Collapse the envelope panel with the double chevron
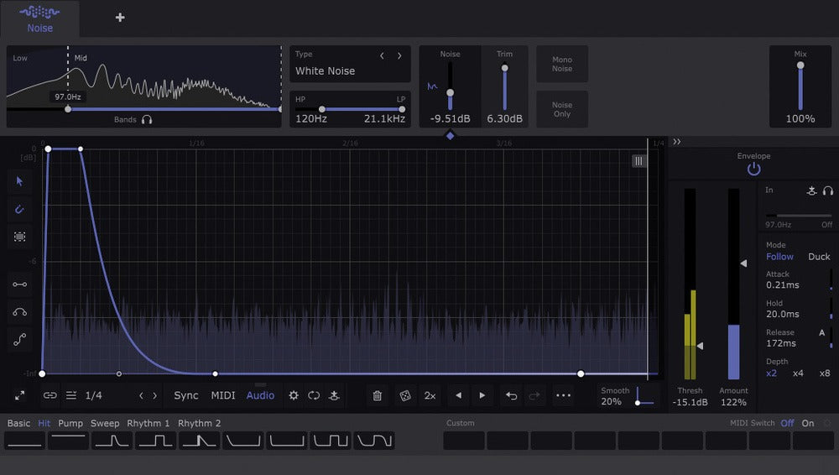839x475 pixels. (x=677, y=142)
